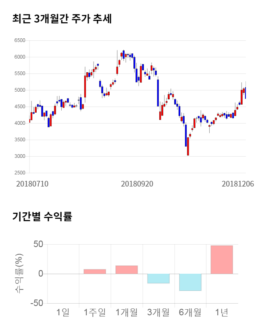Screen dimensions: 258x327
Task: Click the 3000 price axis label
Action: [x=19, y=156]
